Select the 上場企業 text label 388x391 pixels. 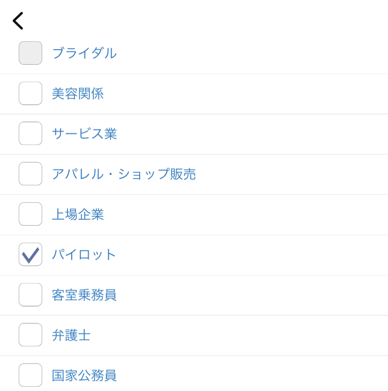point(78,215)
